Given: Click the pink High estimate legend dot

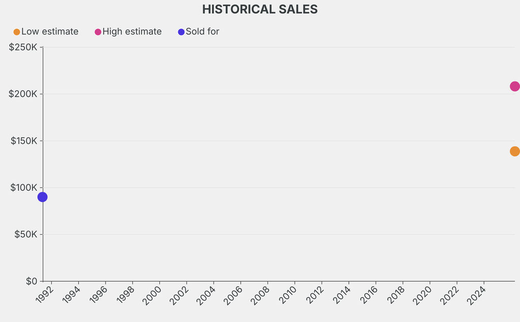Looking at the screenshot, I should (x=98, y=32).
